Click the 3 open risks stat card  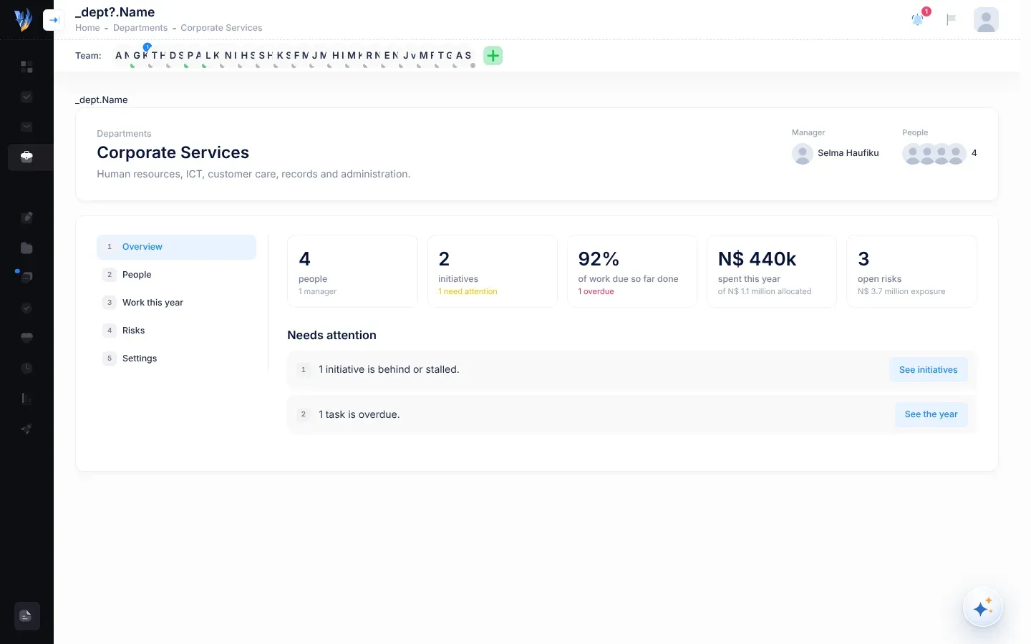pos(911,271)
